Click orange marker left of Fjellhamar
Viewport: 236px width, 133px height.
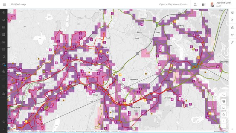coord(120,75)
